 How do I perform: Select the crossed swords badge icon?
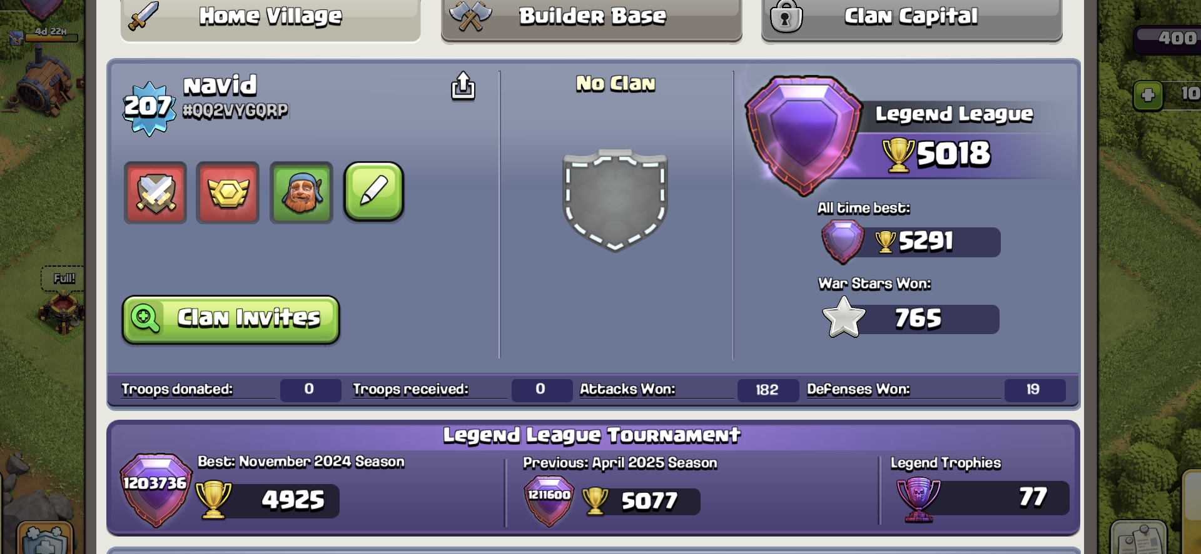point(155,192)
